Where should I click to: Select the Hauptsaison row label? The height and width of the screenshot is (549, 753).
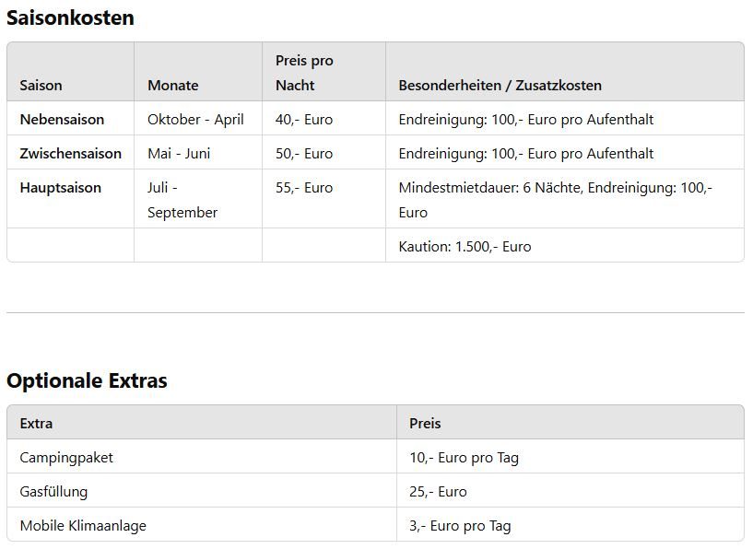61,188
